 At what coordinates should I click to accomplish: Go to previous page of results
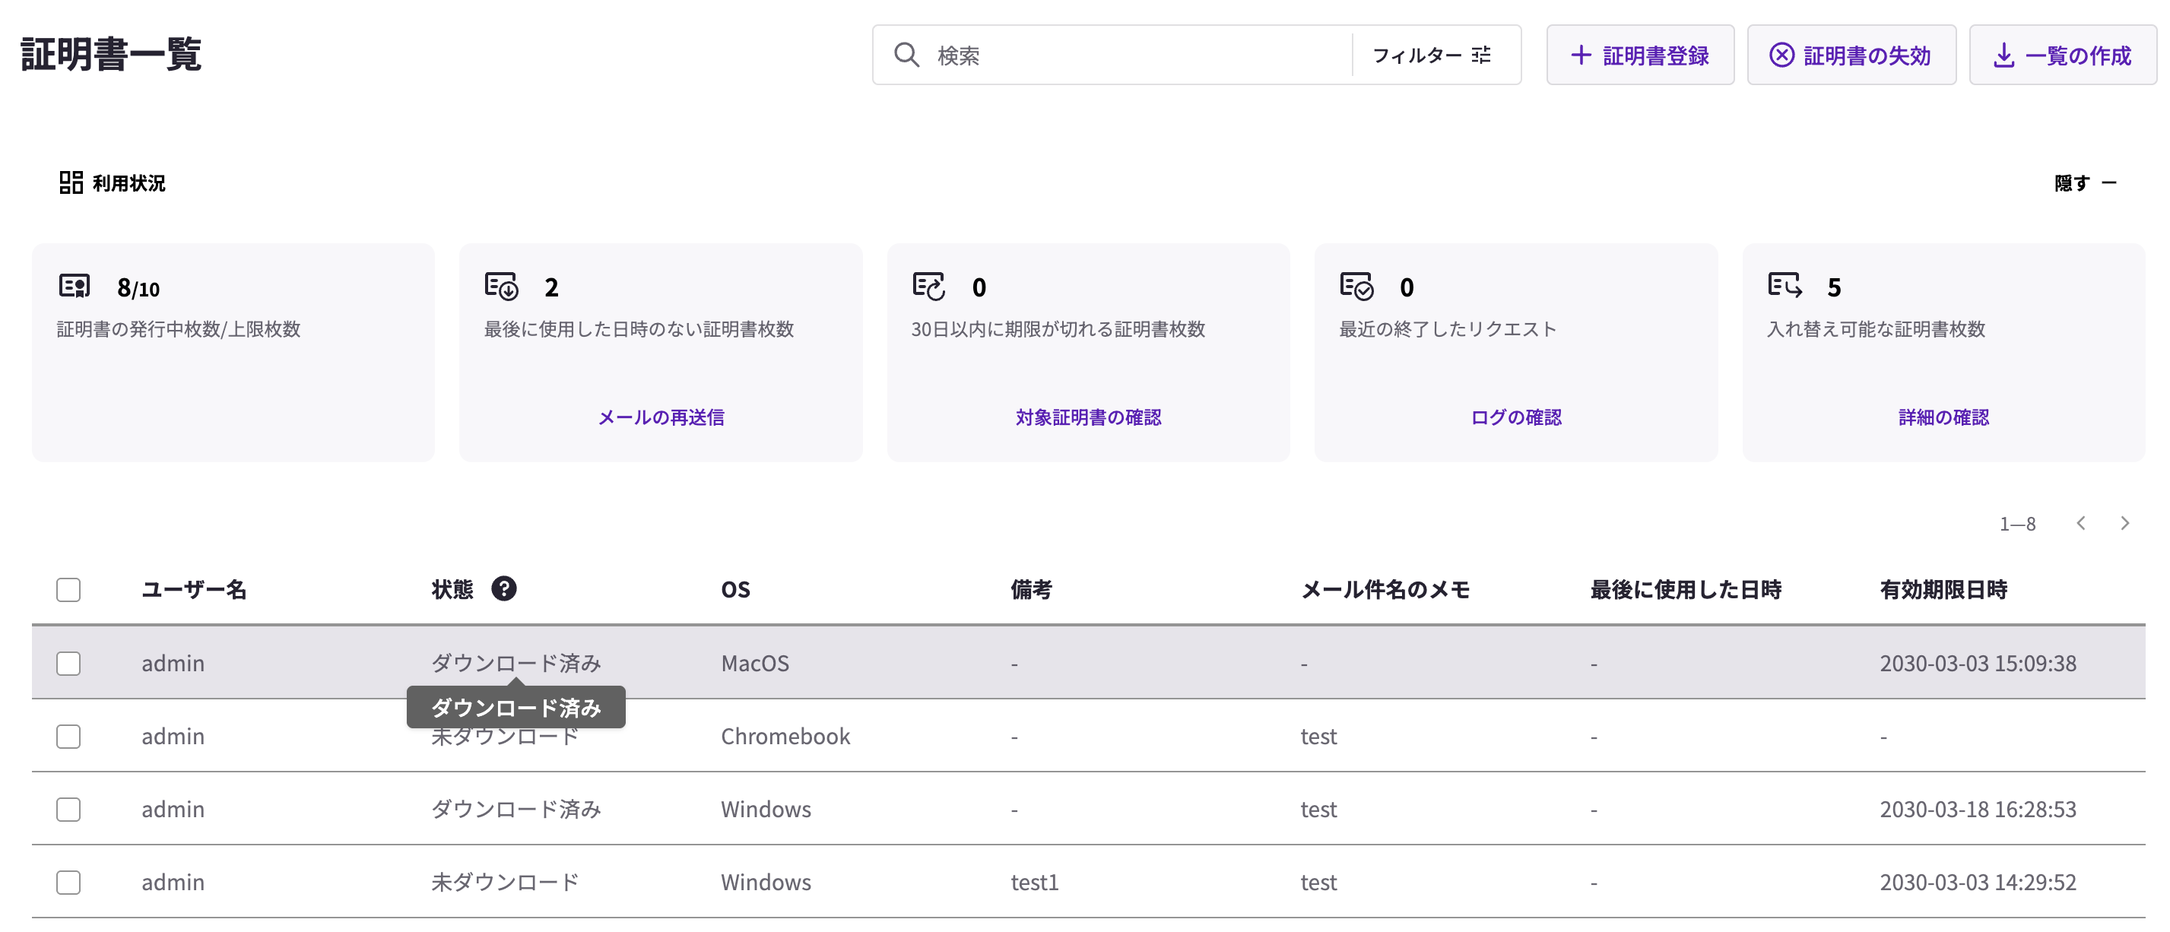(2081, 523)
